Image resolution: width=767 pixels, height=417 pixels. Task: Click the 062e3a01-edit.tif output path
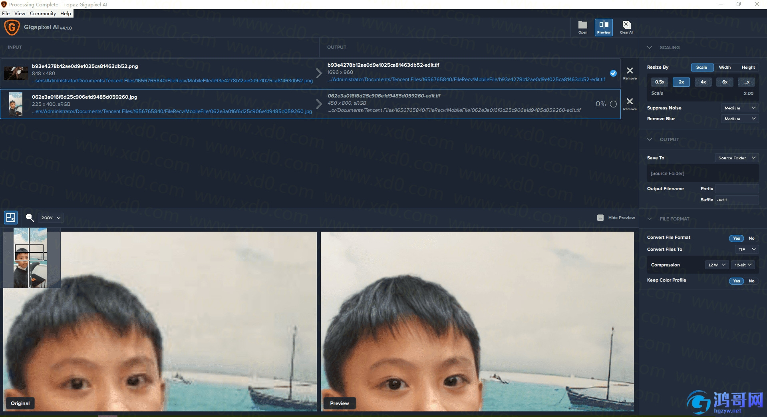(x=454, y=110)
